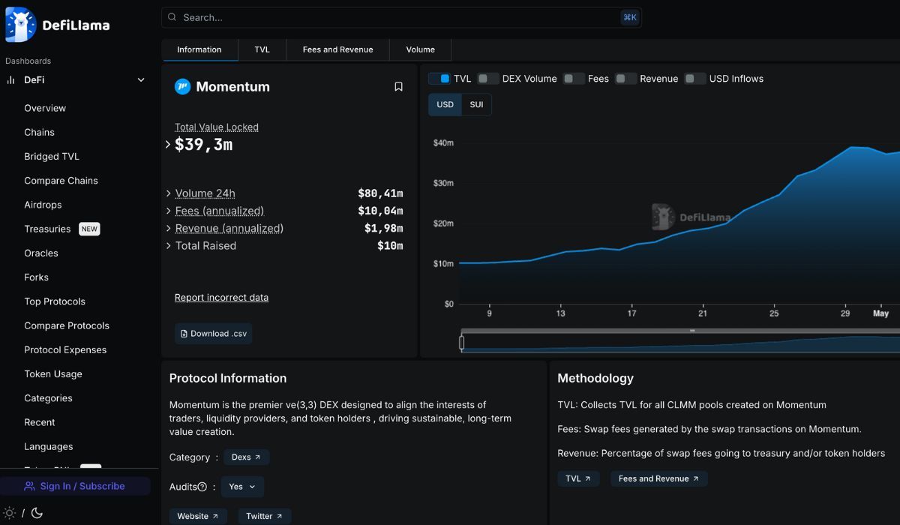The image size is (900, 525).
Task: Open the Top Protocols sidebar item
Action: [x=55, y=301]
